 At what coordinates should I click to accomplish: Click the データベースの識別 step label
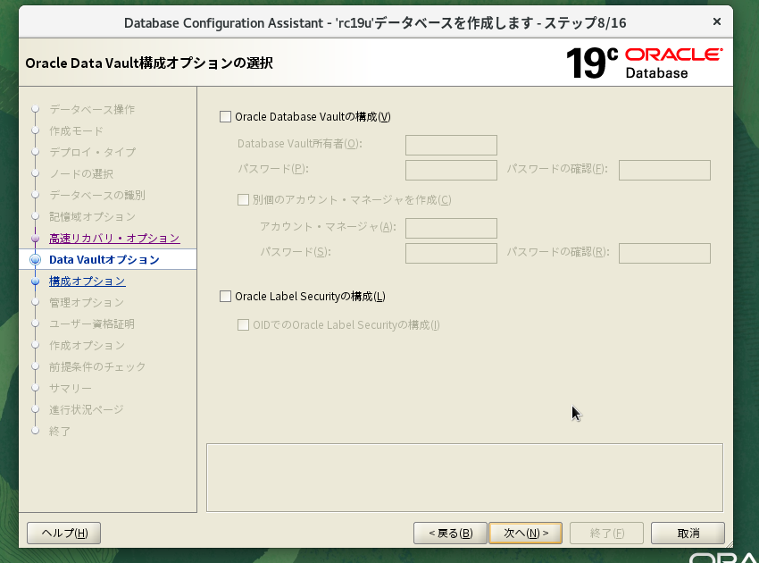click(x=97, y=195)
